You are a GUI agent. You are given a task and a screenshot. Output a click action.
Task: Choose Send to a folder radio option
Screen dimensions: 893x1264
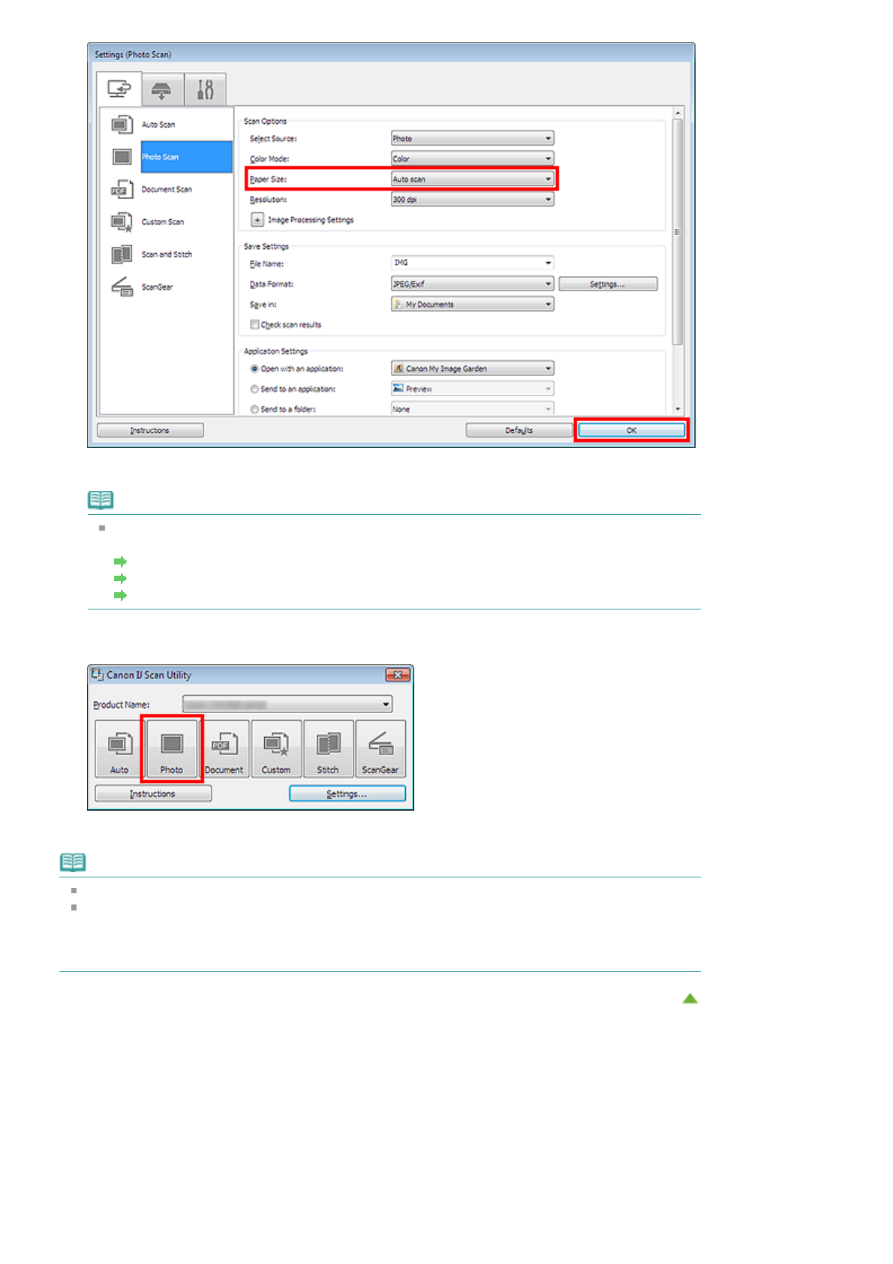click(254, 409)
